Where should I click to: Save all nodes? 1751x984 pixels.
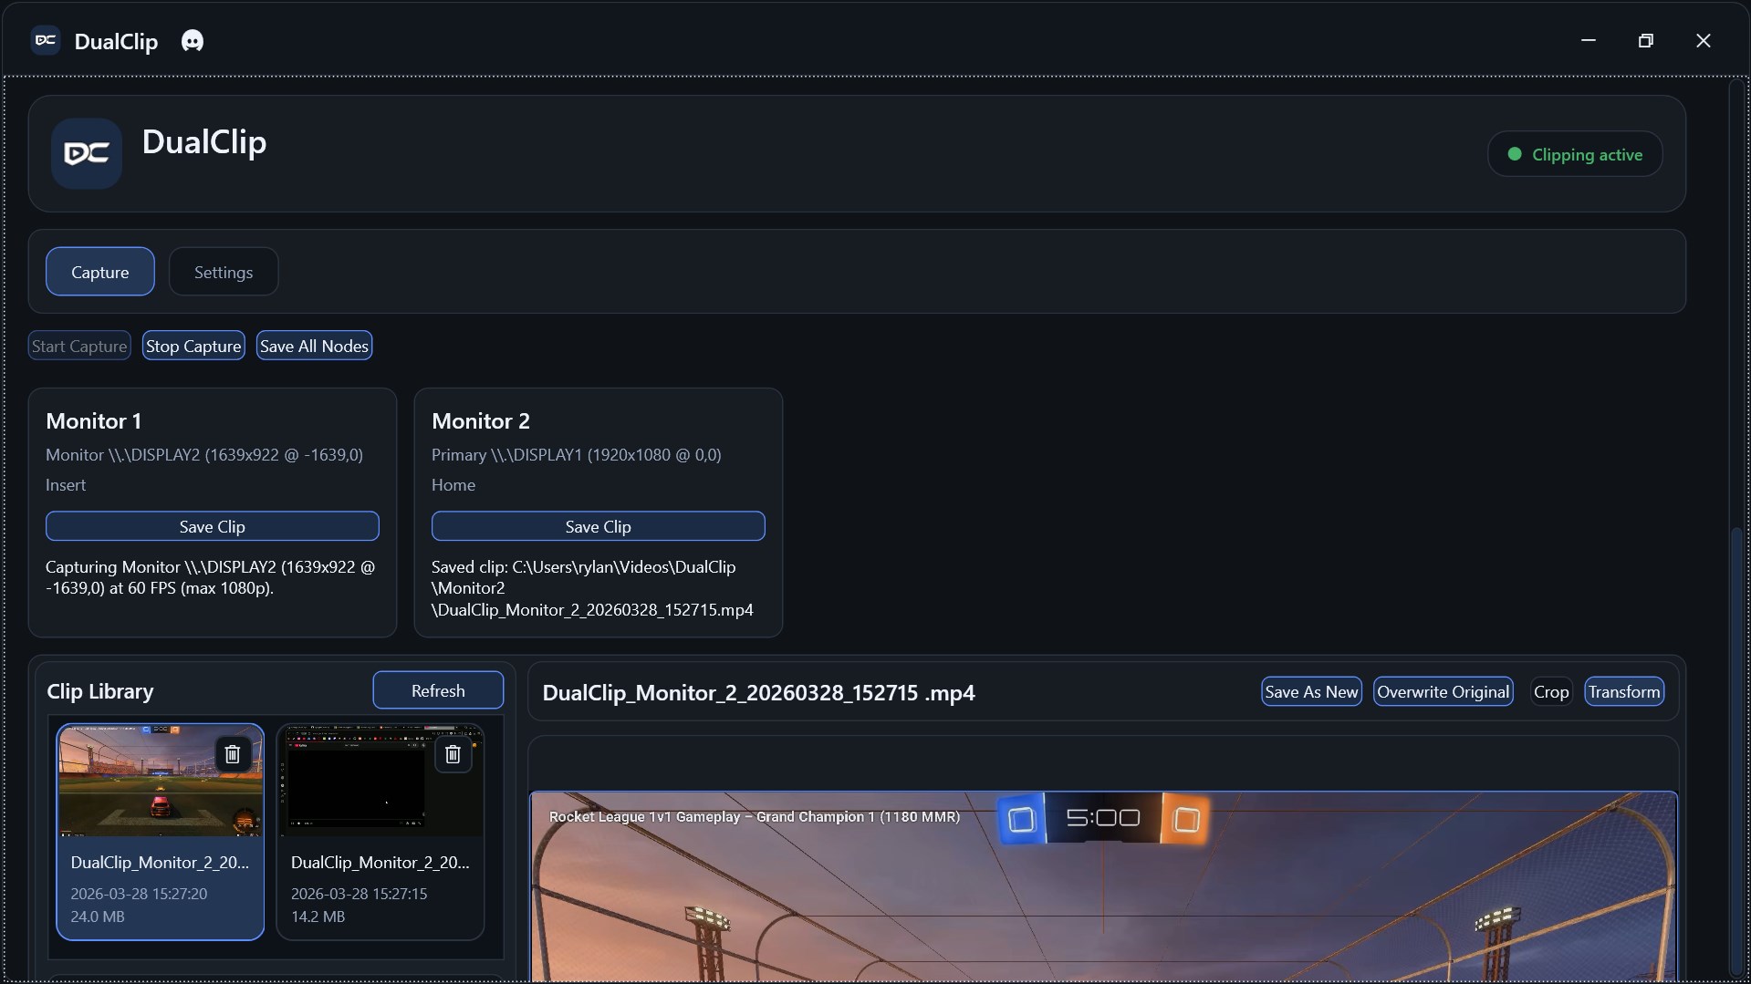click(314, 346)
